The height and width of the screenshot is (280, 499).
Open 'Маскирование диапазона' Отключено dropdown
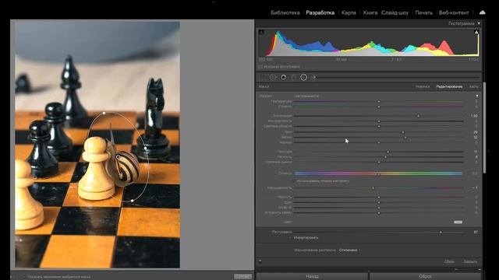(x=349, y=250)
